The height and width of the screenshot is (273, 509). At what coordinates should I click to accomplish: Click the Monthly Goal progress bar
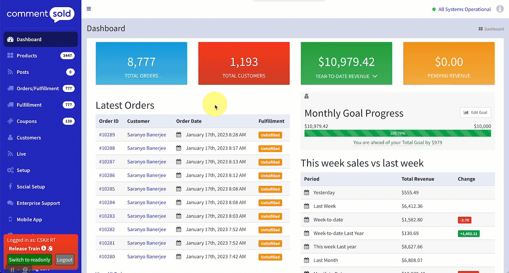[x=397, y=133]
